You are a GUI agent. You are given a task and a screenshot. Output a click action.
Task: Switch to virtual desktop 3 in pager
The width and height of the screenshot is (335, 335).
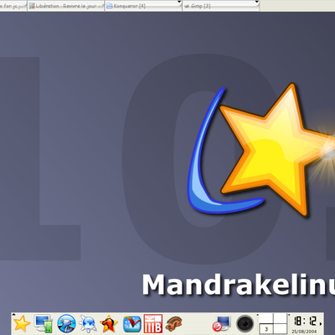coord(266,328)
